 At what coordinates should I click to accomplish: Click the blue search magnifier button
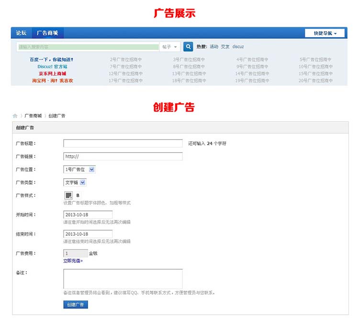pos(188,47)
